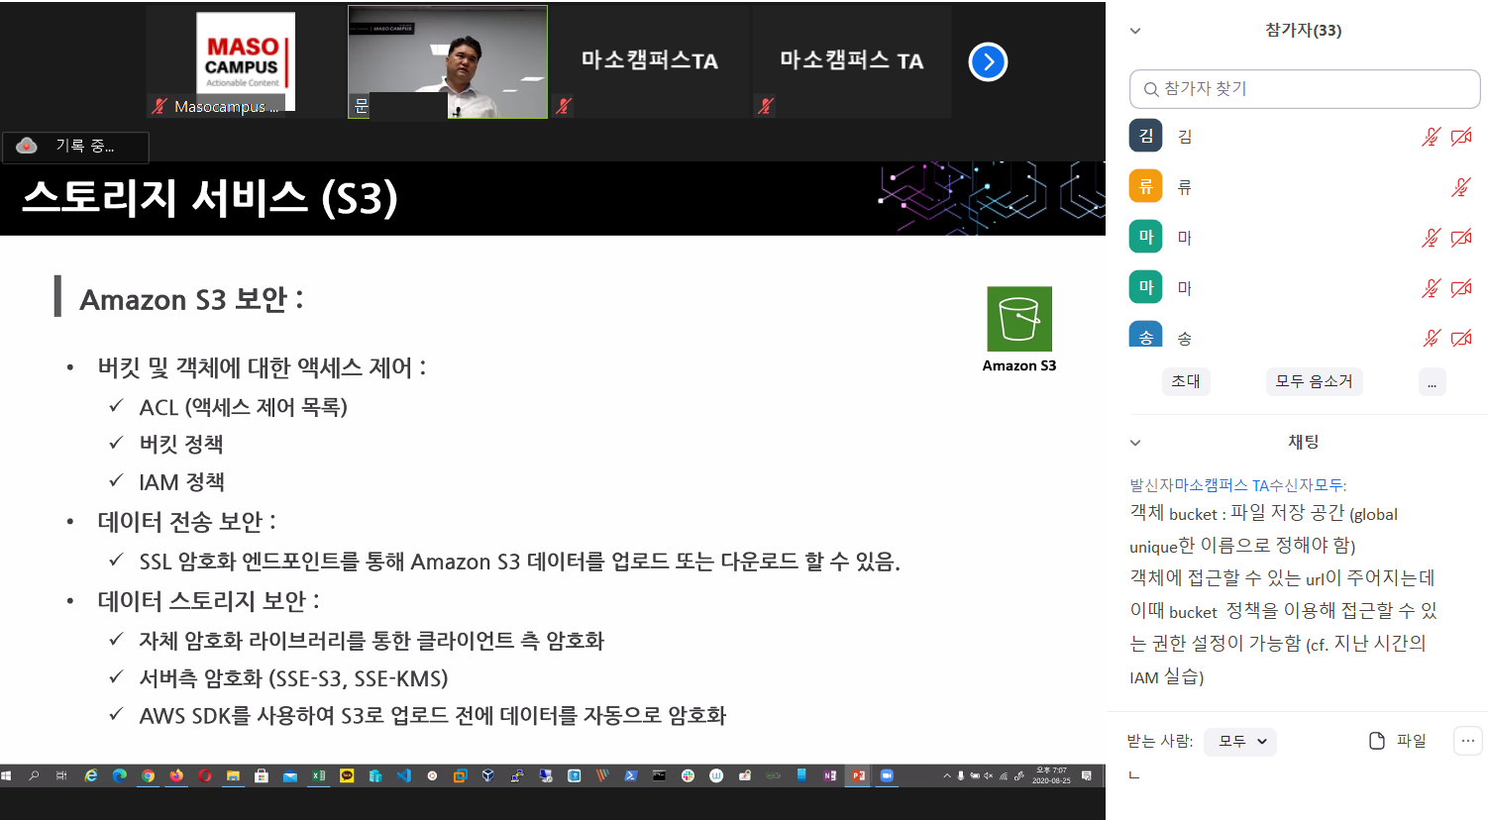Open participants more options (...) button
This screenshot has height=820, width=1488.
pos(1432,382)
